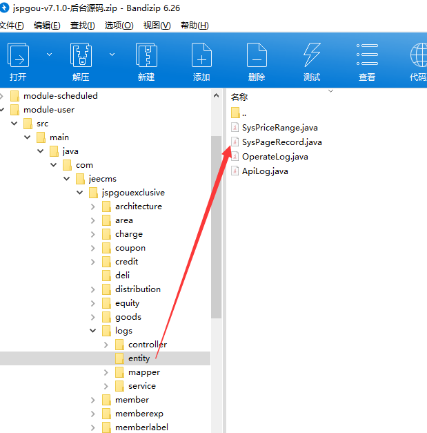Expand the controller folder node
Screen dimensions: 427x433
[x=106, y=345]
